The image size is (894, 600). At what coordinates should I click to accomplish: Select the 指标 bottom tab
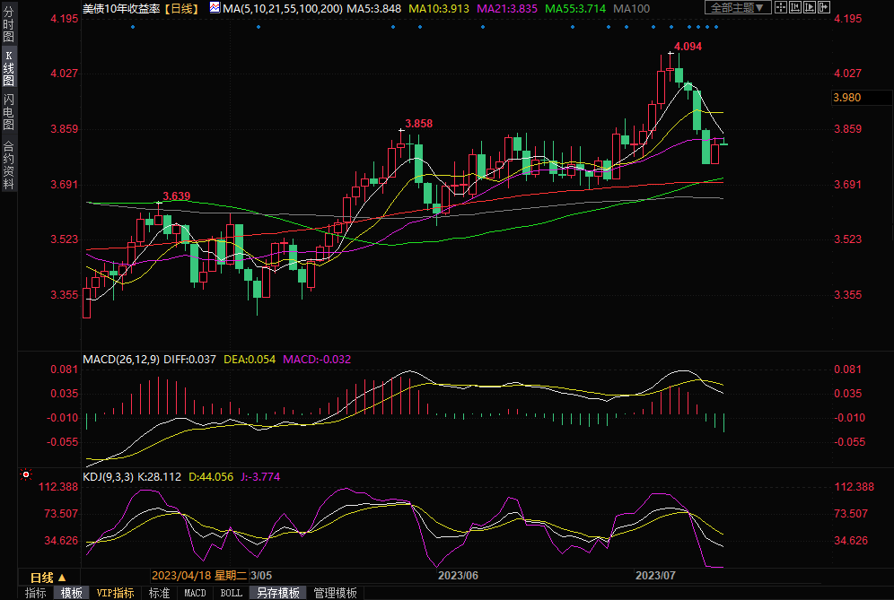(35, 593)
